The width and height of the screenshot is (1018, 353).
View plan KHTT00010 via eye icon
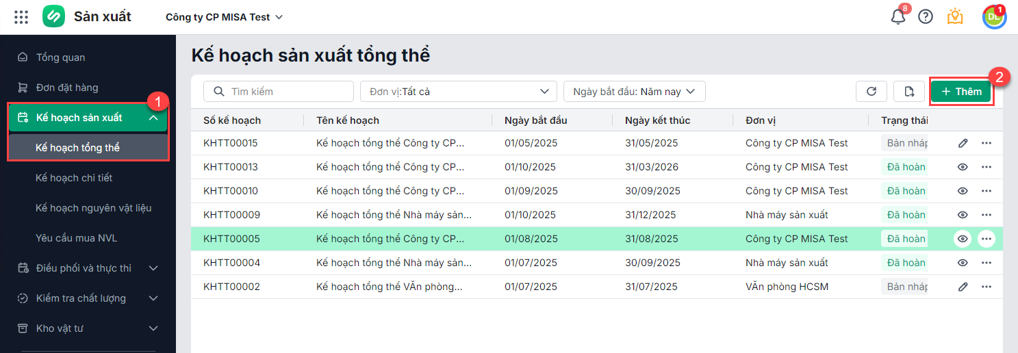[x=963, y=191]
